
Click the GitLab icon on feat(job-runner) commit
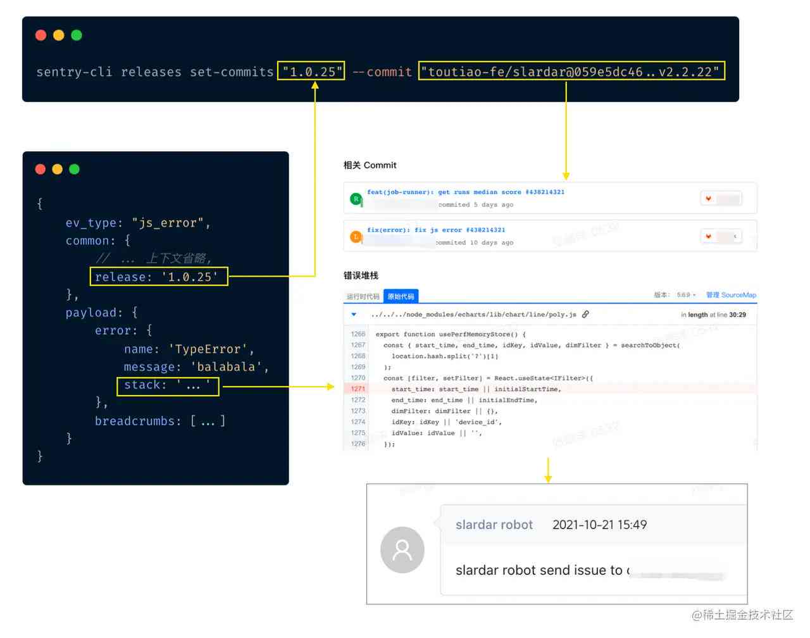[708, 199]
